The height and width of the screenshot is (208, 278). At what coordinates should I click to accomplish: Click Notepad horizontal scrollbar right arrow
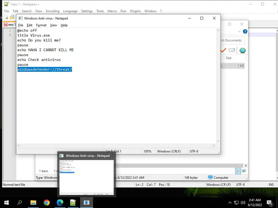[214, 145]
